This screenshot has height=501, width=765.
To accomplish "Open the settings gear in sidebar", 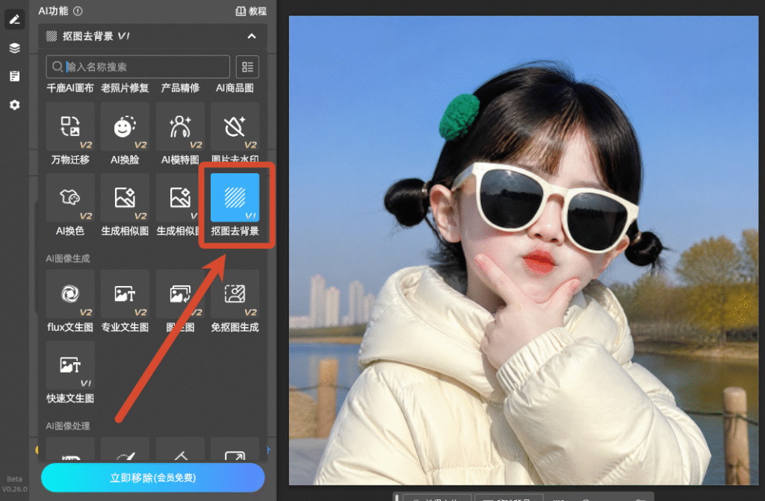I will click(x=15, y=105).
